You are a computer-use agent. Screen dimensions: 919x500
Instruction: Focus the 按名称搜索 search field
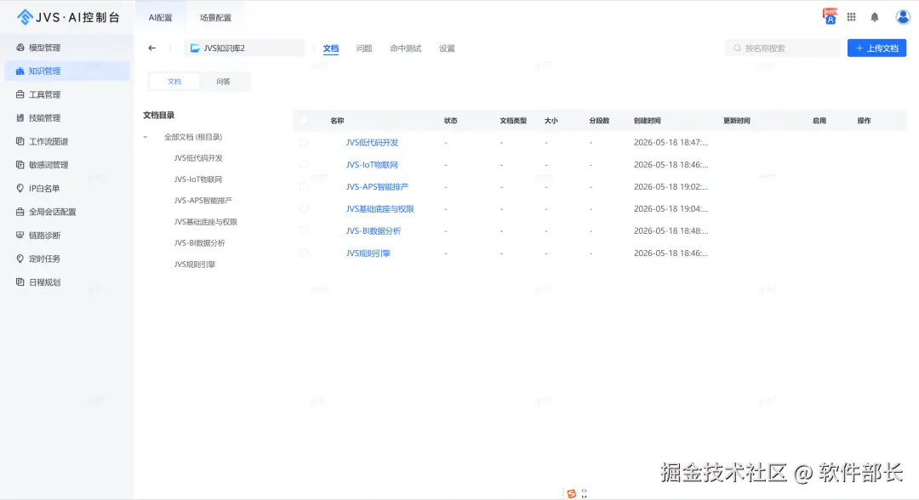(x=783, y=48)
